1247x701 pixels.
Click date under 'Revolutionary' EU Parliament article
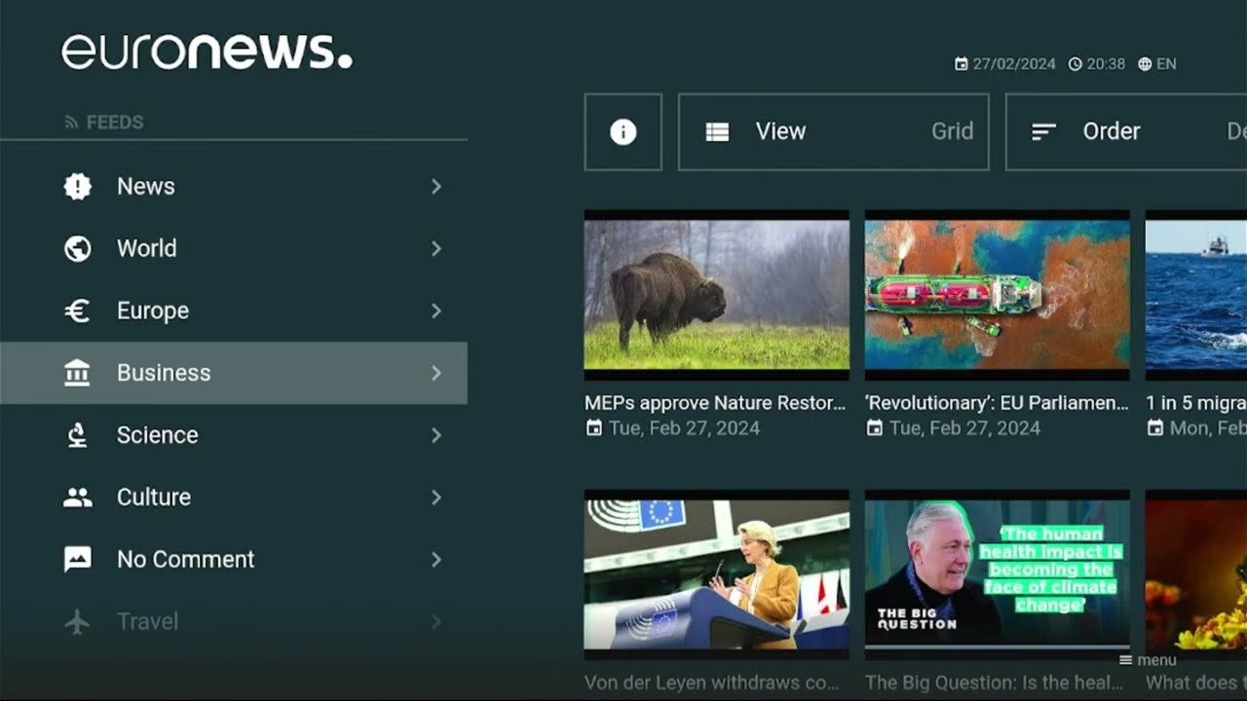[964, 428]
